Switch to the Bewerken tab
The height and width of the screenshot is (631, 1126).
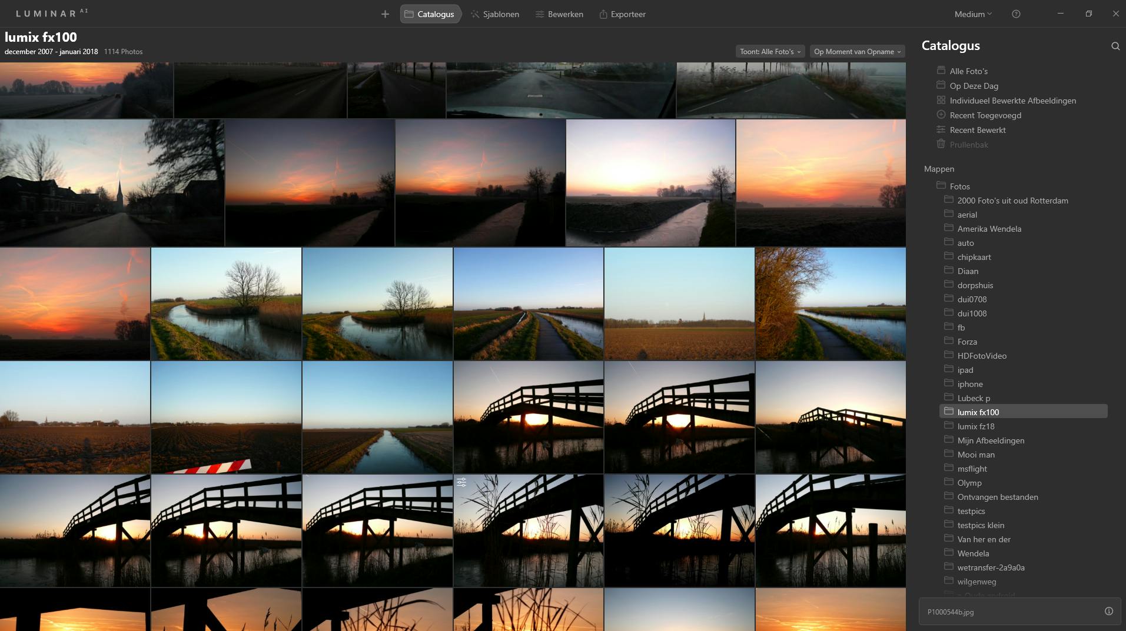559,14
